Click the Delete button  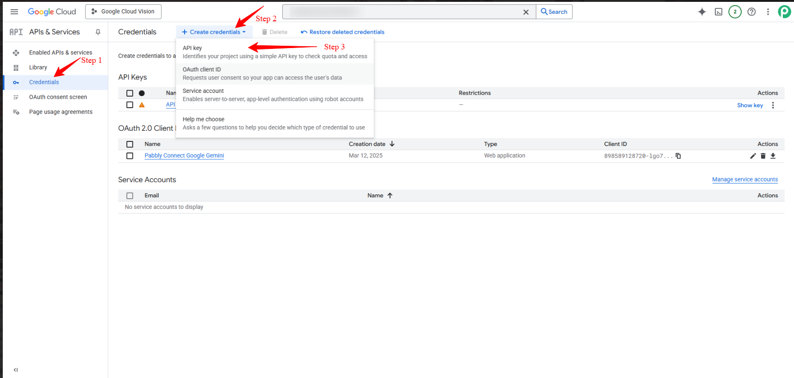pyautogui.click(x=274, y=32)
